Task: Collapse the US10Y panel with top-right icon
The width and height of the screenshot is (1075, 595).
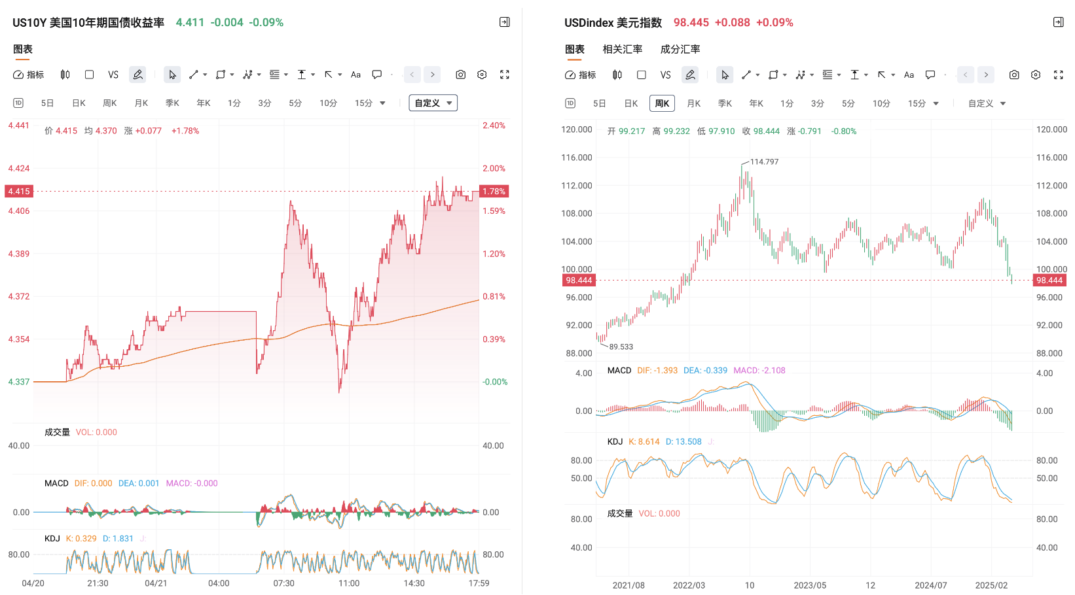Action: 505,22
